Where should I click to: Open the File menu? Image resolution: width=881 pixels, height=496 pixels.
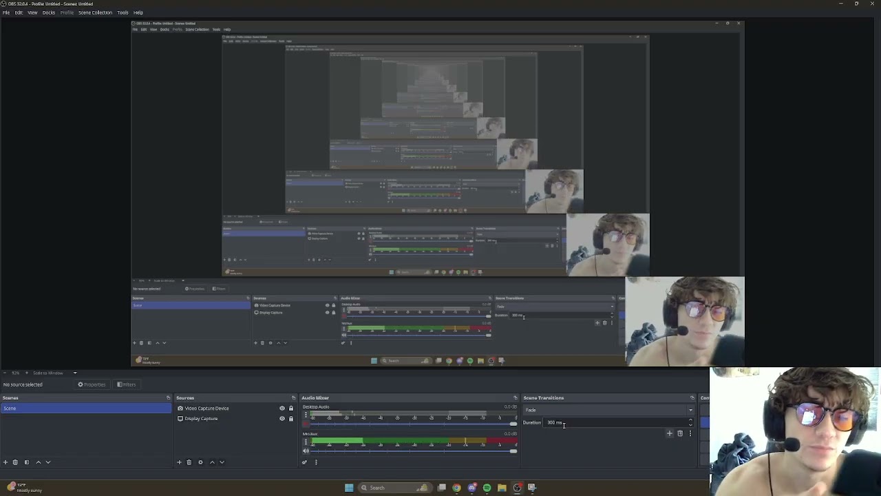6,12
